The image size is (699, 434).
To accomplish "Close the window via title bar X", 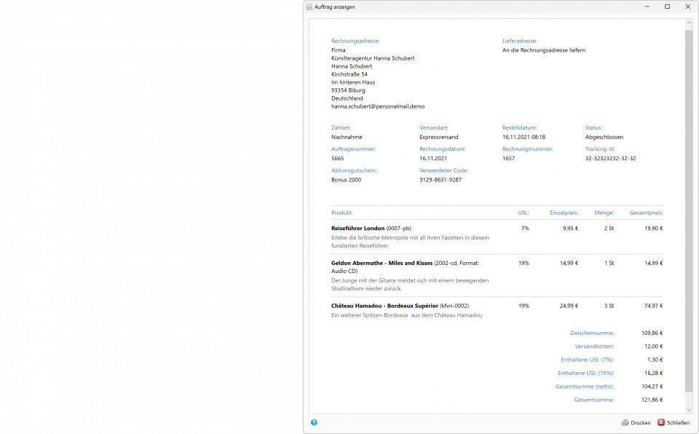I will click(x=687, y=7).
